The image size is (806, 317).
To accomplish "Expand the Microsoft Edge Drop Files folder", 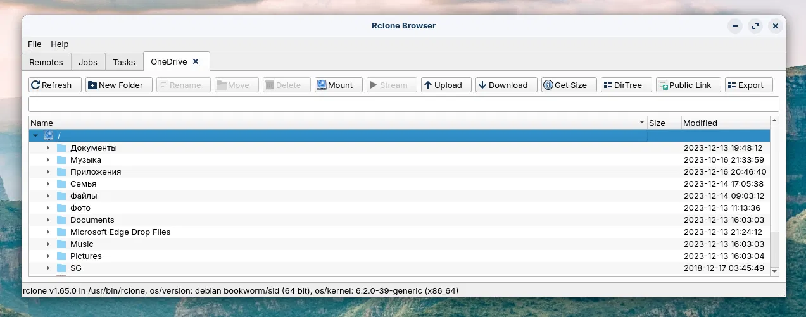I will 47,232.
